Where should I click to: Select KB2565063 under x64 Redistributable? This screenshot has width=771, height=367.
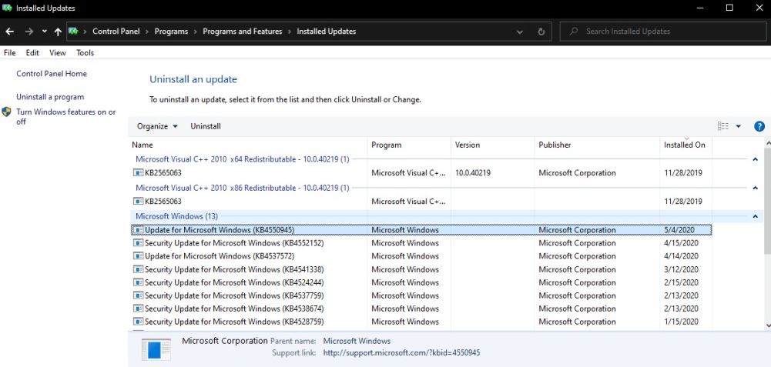tap(421, 173)
